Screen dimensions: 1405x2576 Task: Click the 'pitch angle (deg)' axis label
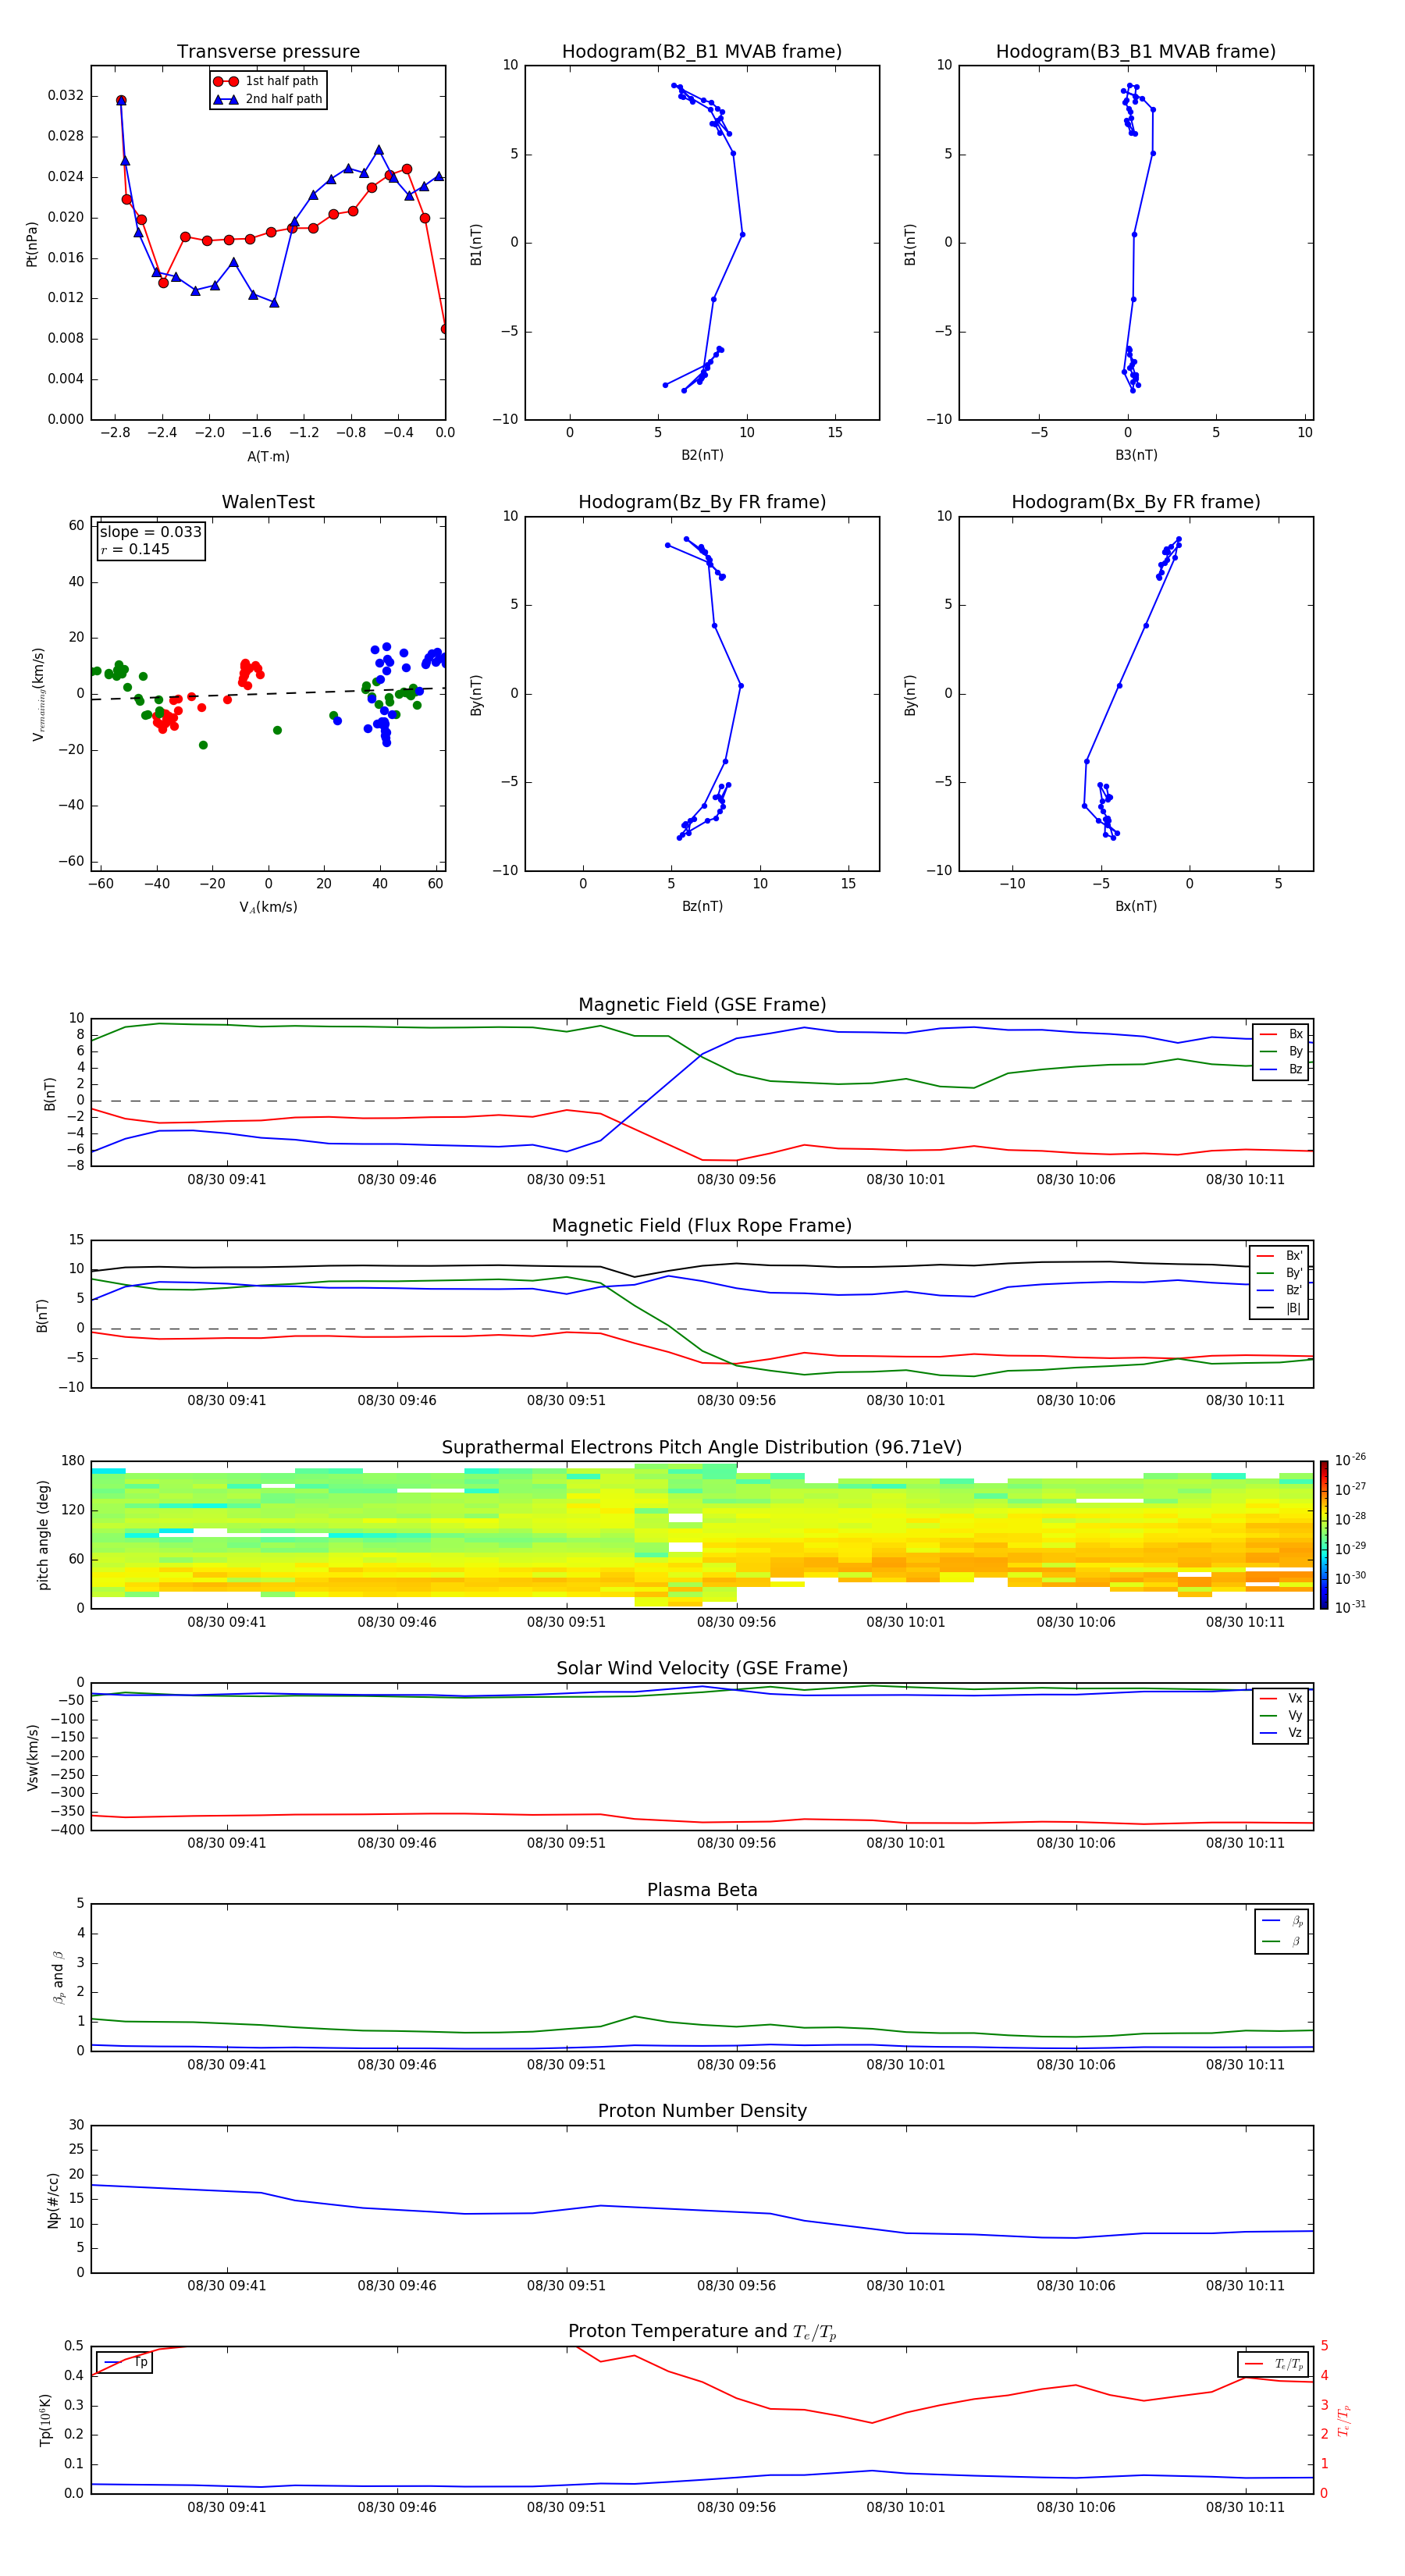tap(43, 1535)
